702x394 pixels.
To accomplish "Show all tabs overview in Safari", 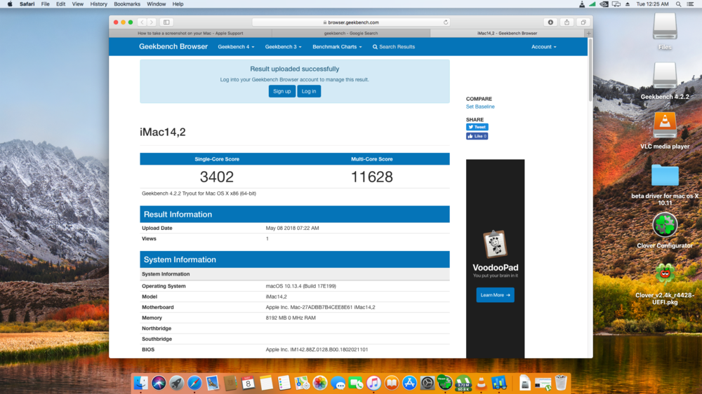I will [x=583, y=22].
